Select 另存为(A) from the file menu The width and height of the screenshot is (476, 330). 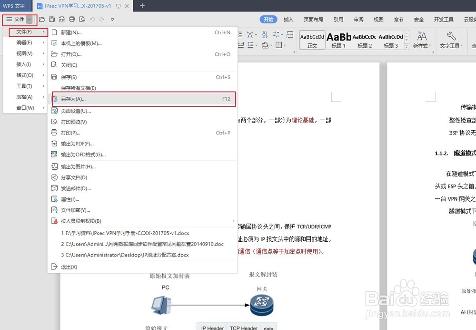[x=76, y=99]
